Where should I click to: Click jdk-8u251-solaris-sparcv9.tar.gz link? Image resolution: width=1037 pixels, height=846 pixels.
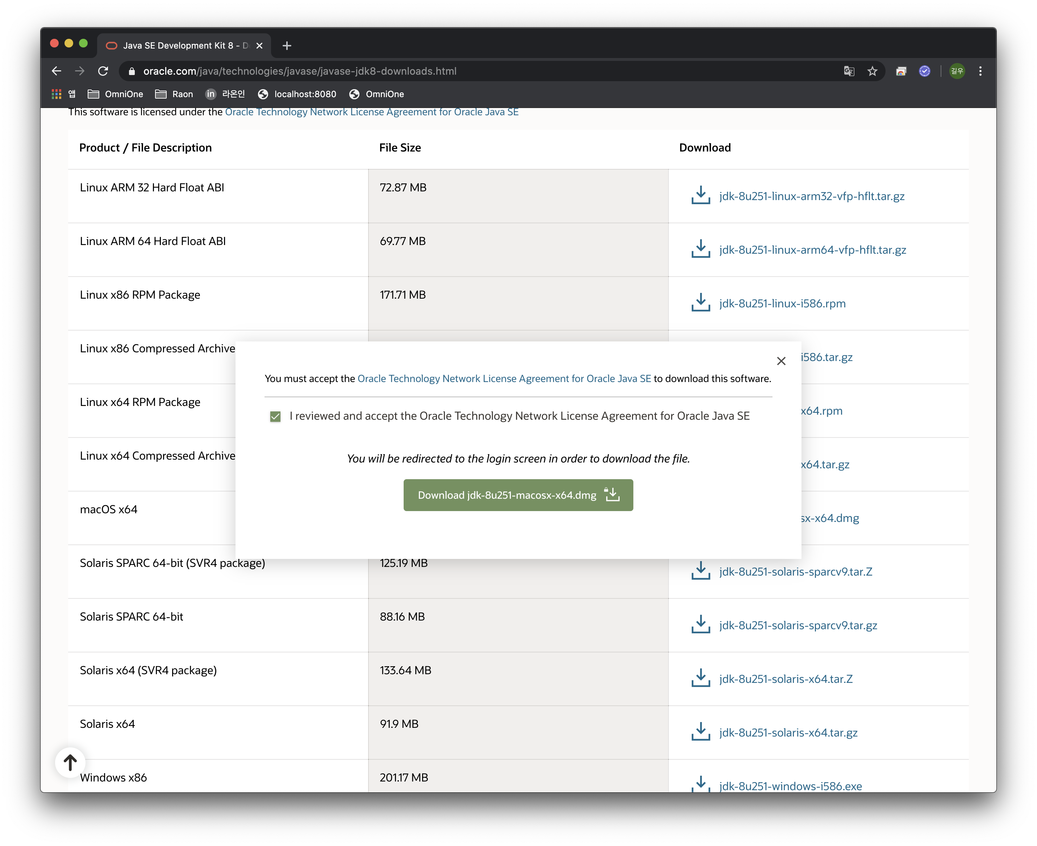pyautogui.click(x=798, y=625)
